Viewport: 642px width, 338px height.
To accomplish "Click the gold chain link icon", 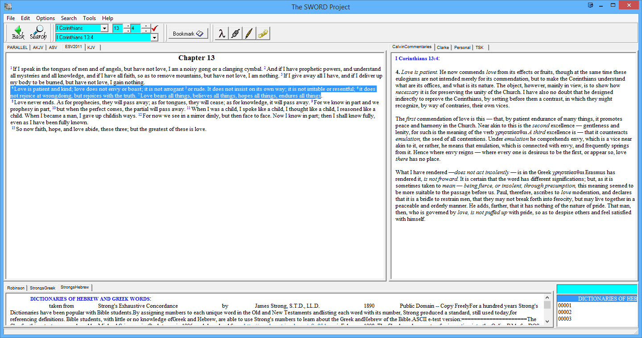I will pyautogui.click(x=263, y=33).
